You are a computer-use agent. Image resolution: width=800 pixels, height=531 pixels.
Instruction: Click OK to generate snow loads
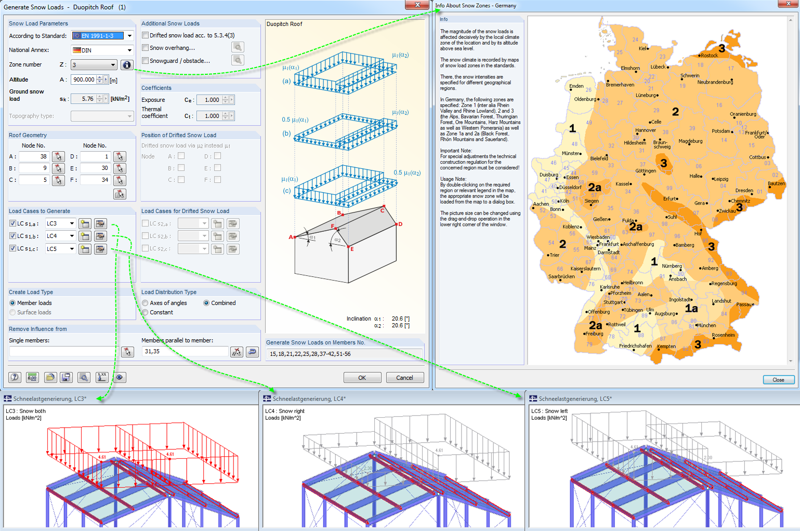[362, 378]
